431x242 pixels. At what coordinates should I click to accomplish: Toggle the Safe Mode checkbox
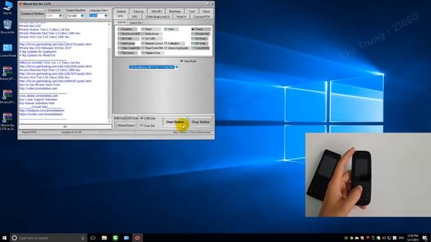pyautogui.click(x=188, y=61)
